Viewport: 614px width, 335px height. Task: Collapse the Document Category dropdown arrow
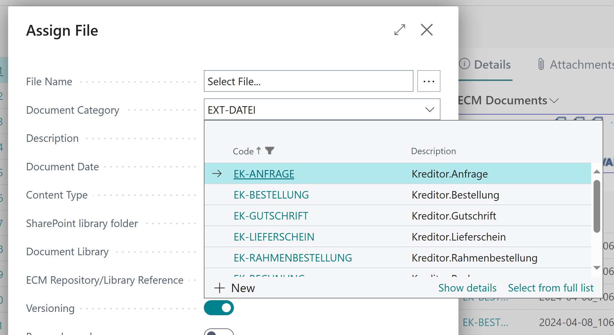(x=430, y=110)
